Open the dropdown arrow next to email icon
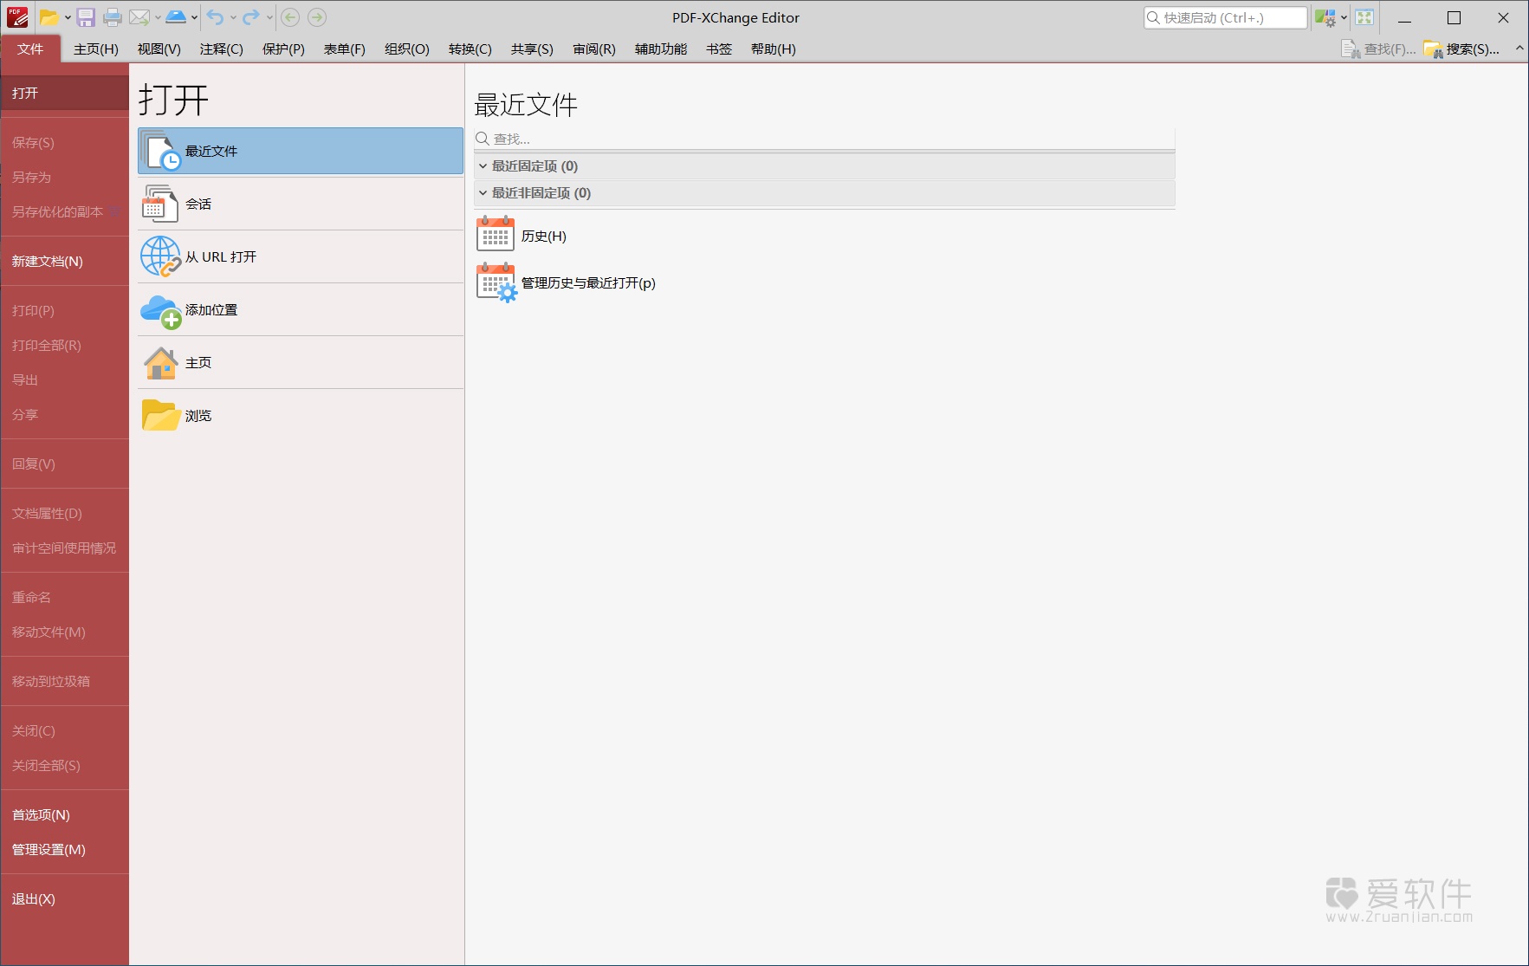The height and width of the screenshot is (966, 1529). click(x=158, y=17)
